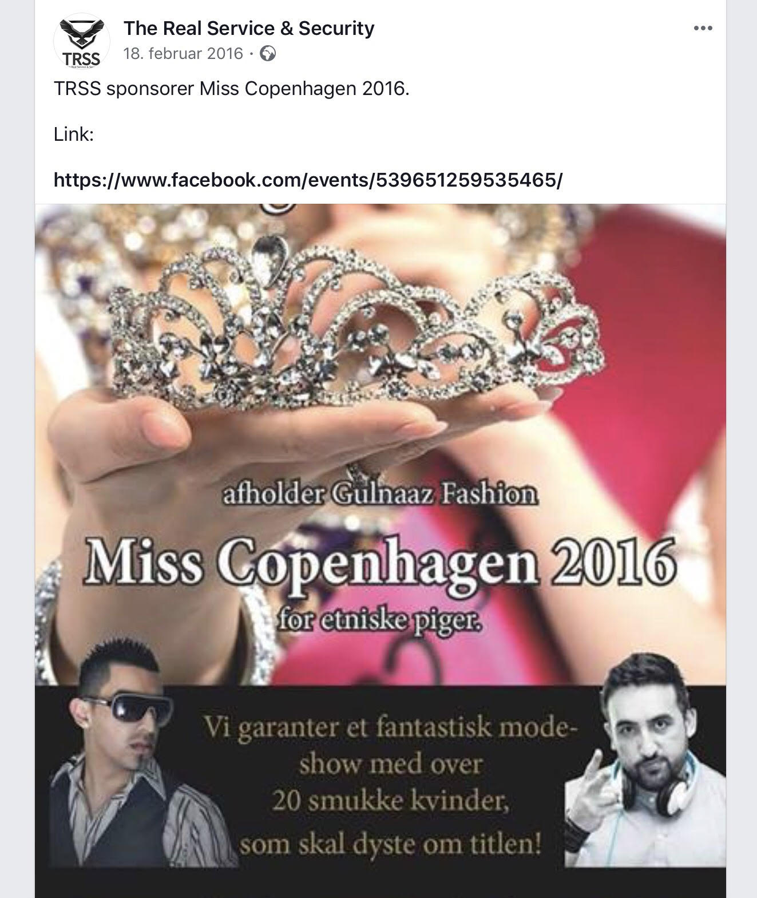Open the TRSS profile picture logo
Screen dimensions: 757x898
point(82,42)
